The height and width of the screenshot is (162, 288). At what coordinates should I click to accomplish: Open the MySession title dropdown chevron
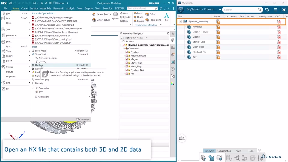220,10
